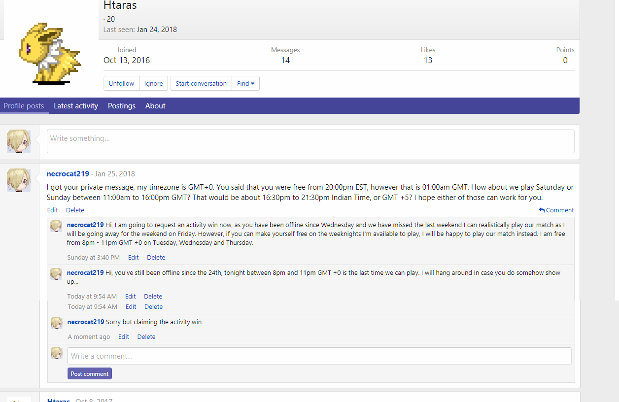Click Start conversation button
The width and height of the screenshot is (619, 402).
click(201, 83)
